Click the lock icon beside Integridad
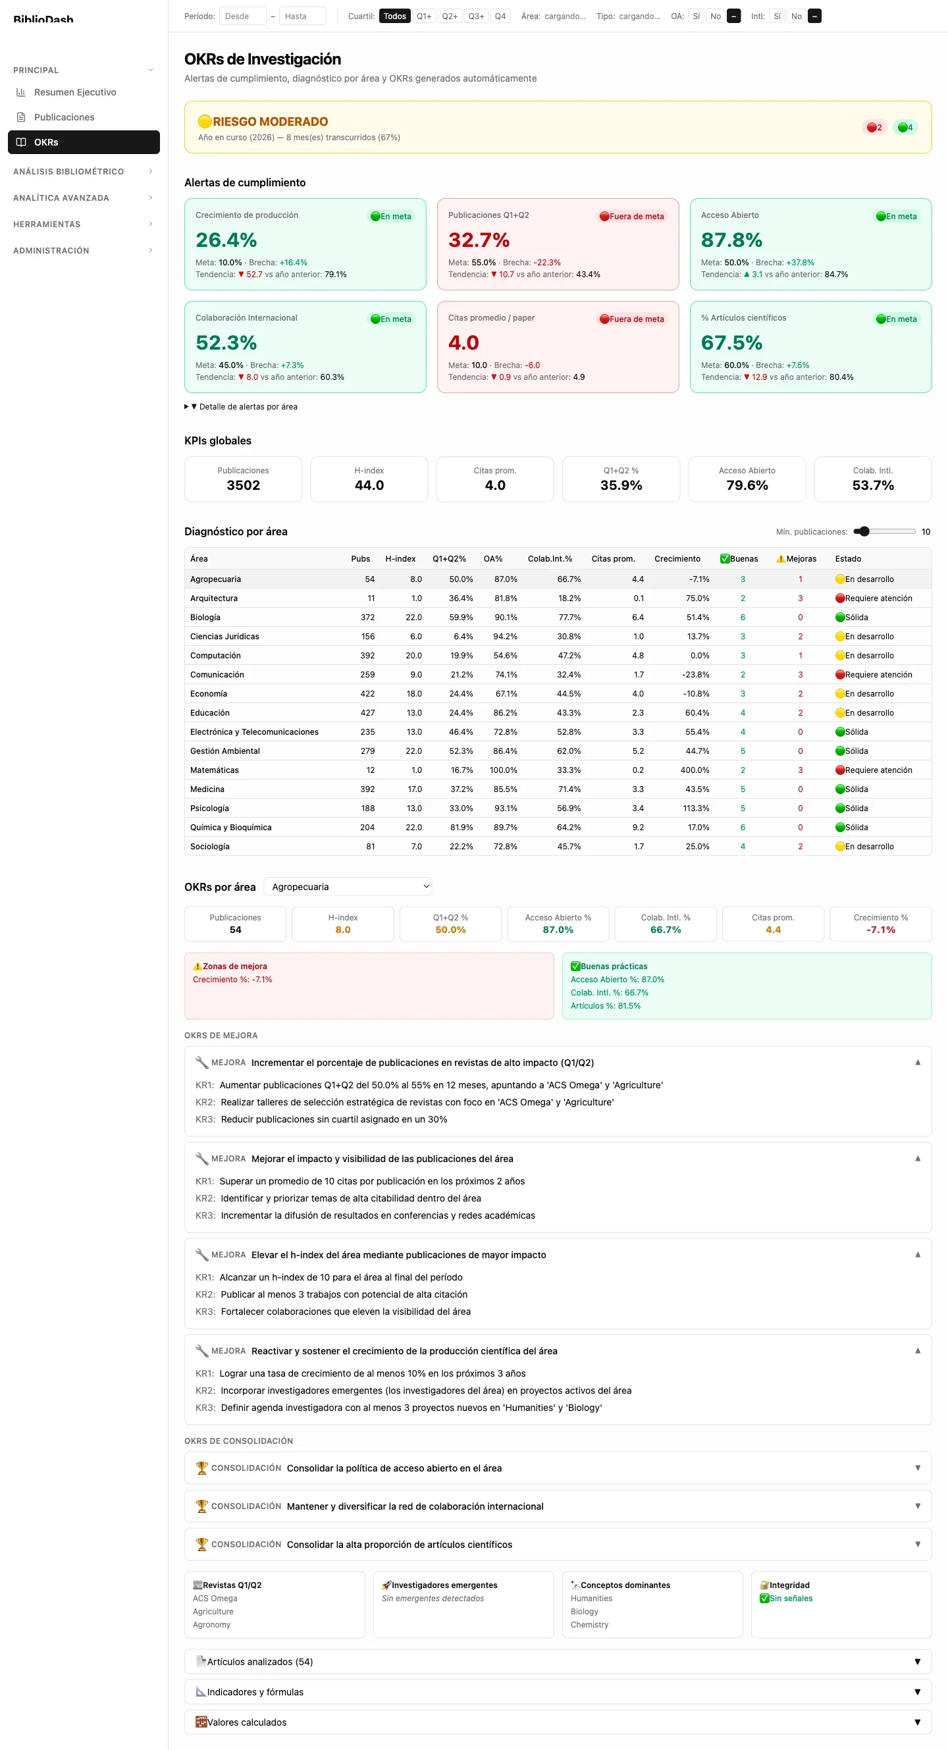The width and height of the screenshot is (948, 1750). coord(764,1585)
